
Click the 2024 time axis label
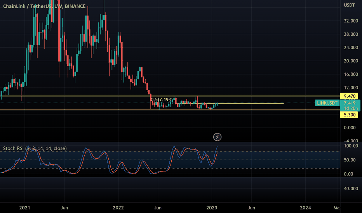(x=305, y=208)
